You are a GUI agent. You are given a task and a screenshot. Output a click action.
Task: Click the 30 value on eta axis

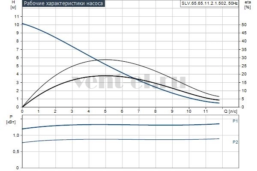coord(244,58)
